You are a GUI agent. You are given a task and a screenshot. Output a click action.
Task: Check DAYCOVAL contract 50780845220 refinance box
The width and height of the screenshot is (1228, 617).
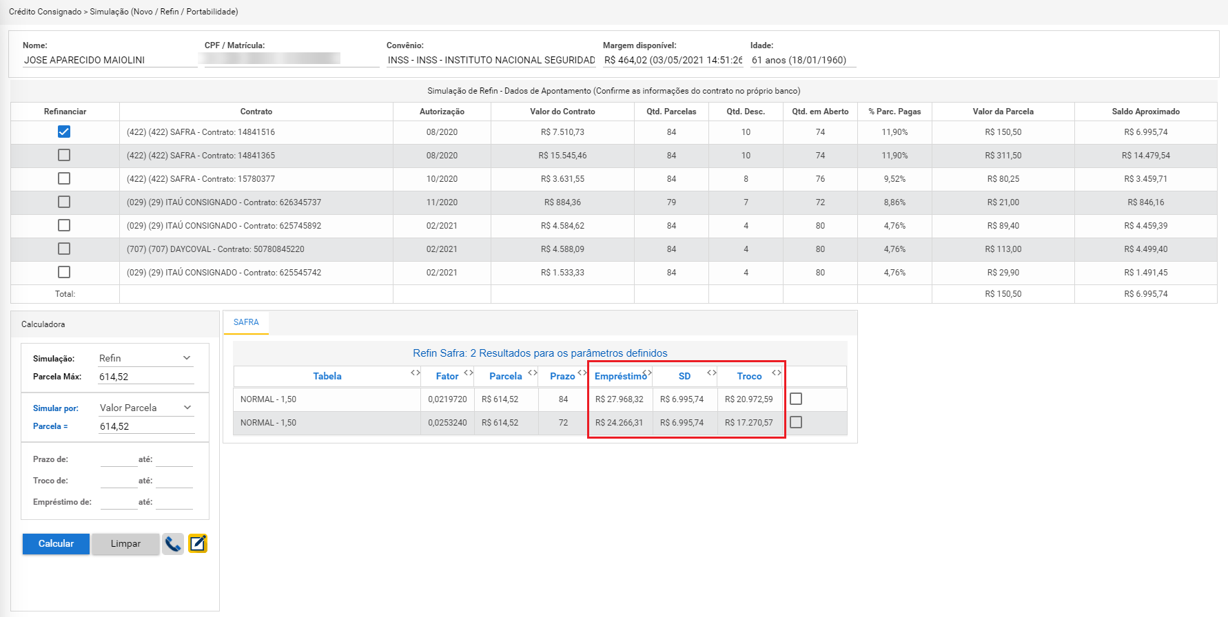click(64, 249)
